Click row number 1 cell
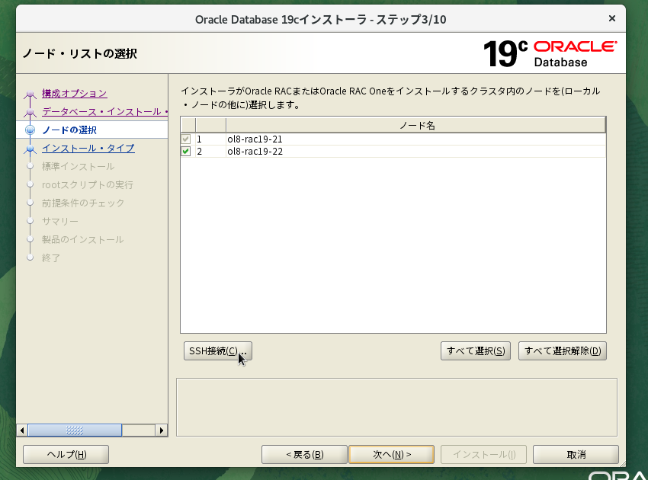The image size is (648, 480). [x=210, y=139]
